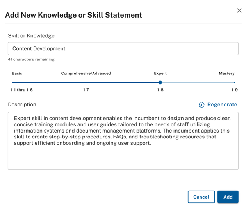
Task: Click the dialog title 'Add New Knowledge or Skill Statement'
Action: (x=73, y=15)
